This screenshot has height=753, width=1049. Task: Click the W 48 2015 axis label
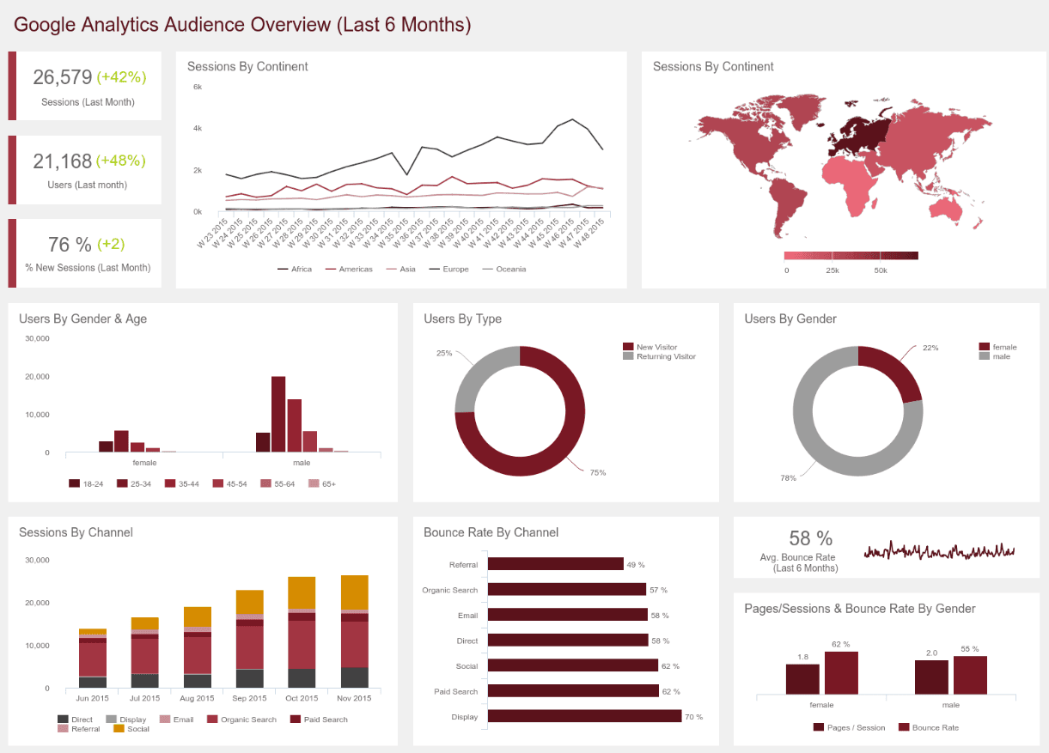(590, 233)
